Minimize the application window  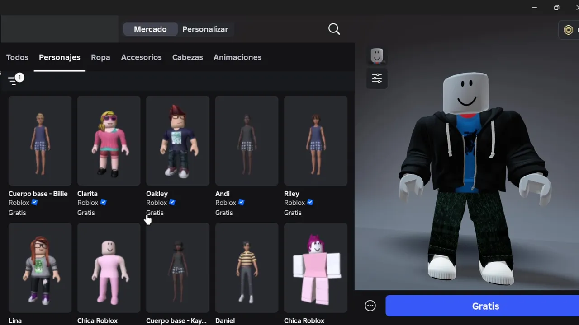(534, 7)
